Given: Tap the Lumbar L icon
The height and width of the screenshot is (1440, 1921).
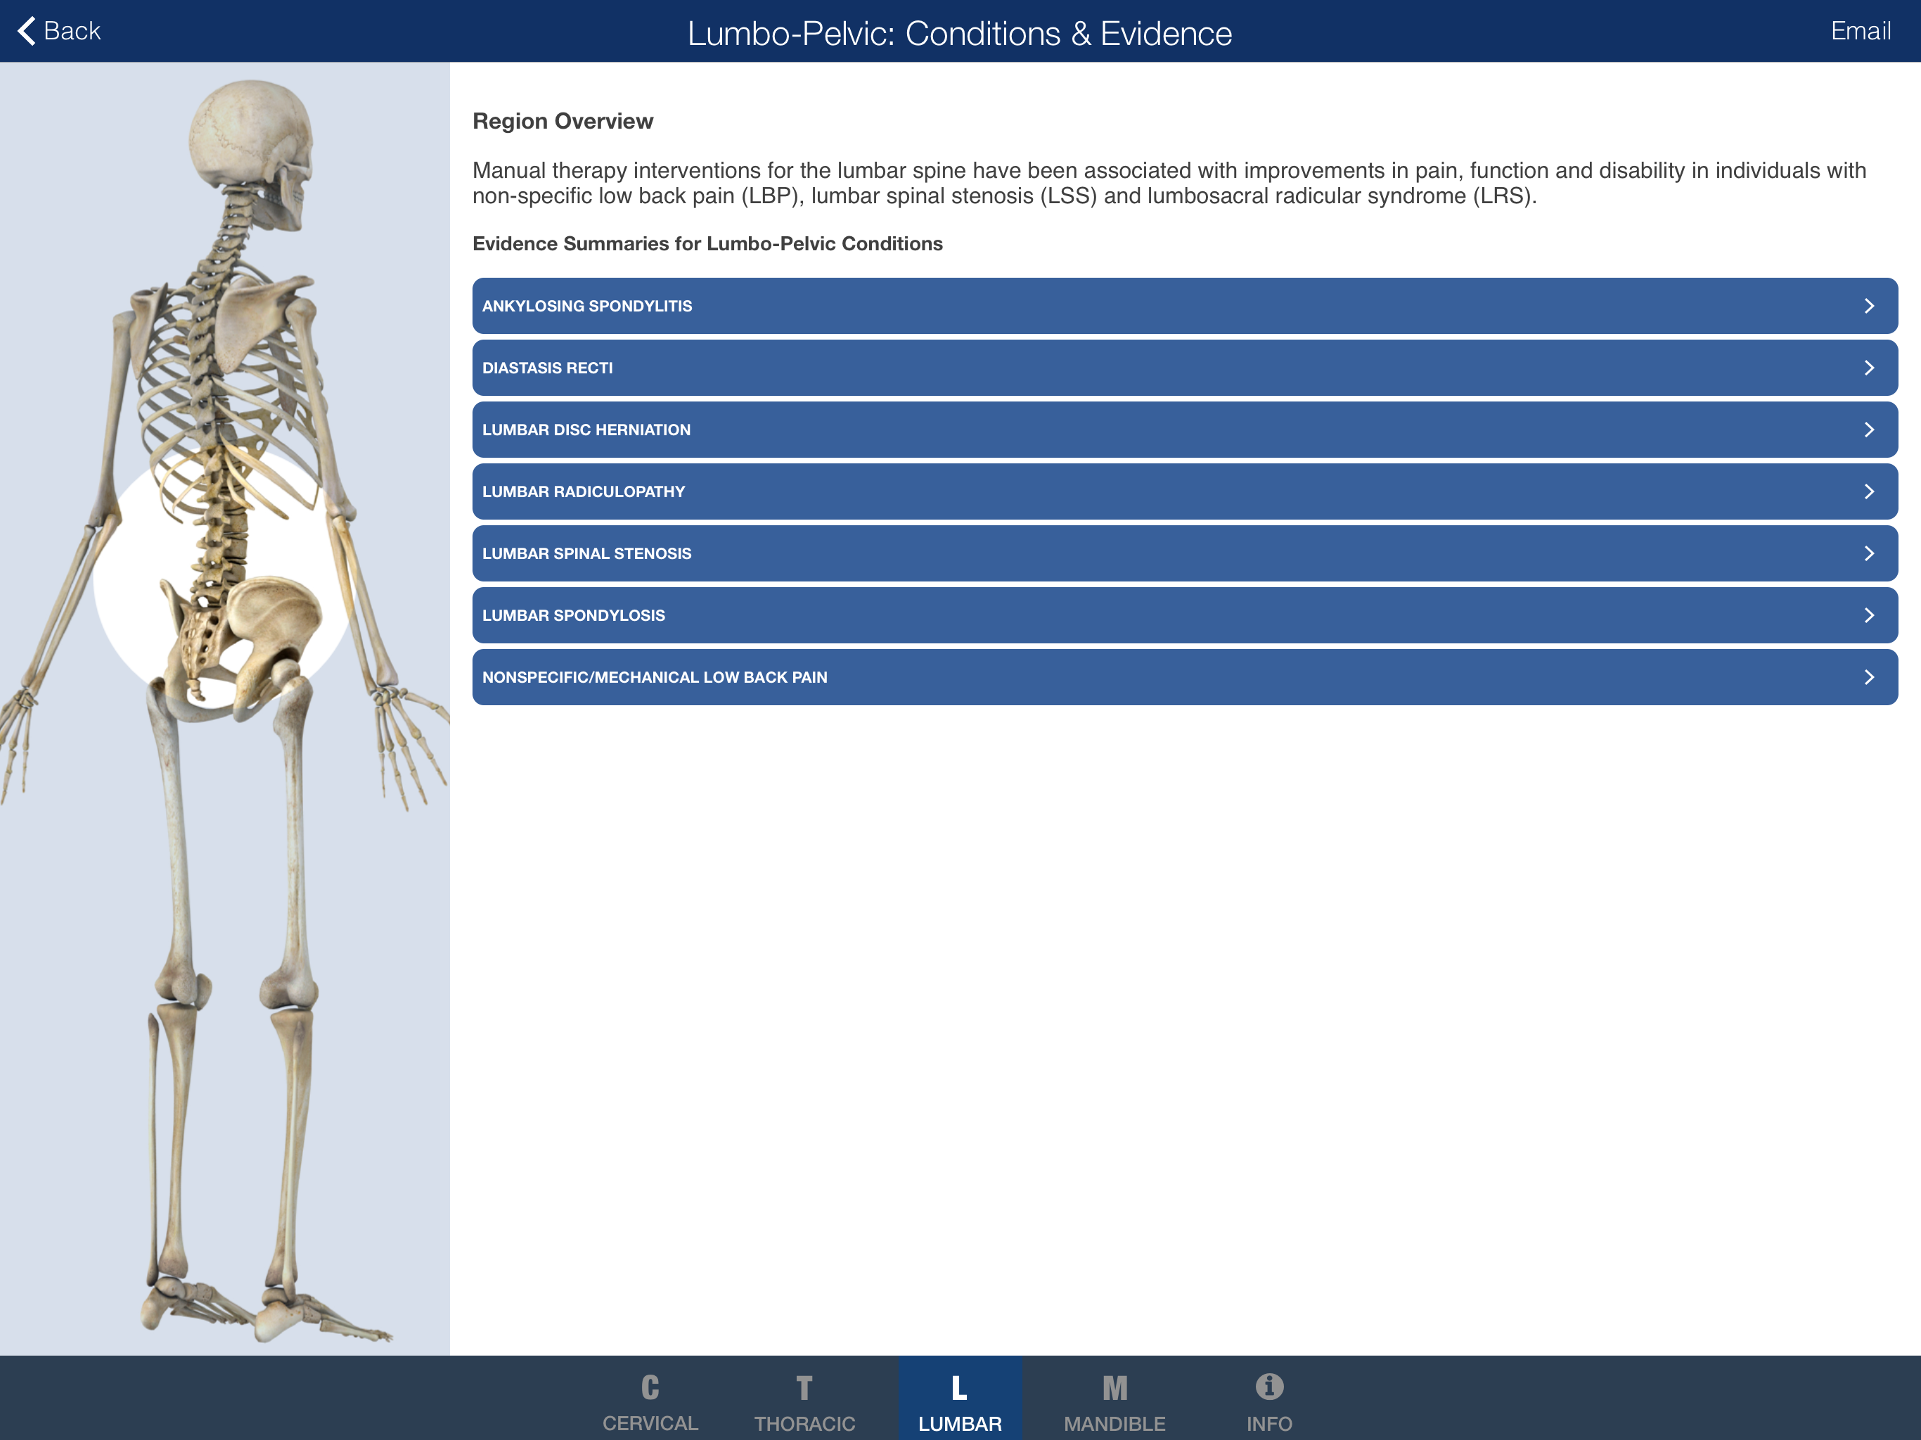Looking at the screenshot, I should [959, 1387].
